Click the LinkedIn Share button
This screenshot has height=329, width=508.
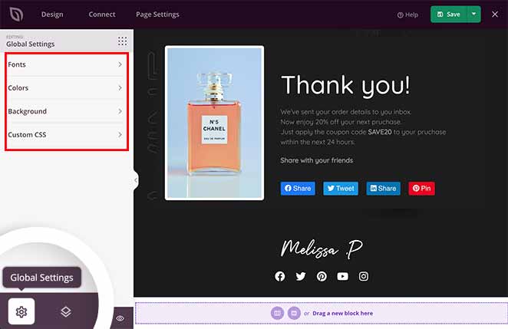pyautogui.click(x=383, y=188)
